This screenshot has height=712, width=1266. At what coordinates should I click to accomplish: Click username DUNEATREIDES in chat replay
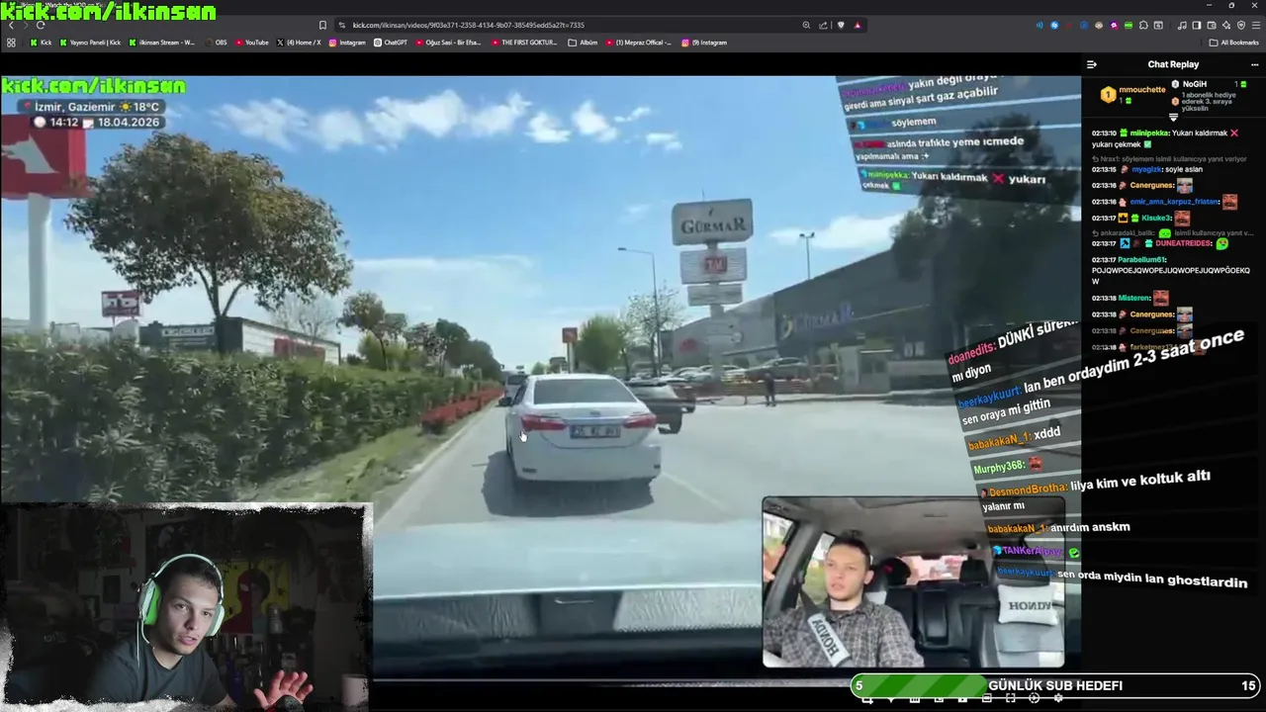[x=1184, y=243]
